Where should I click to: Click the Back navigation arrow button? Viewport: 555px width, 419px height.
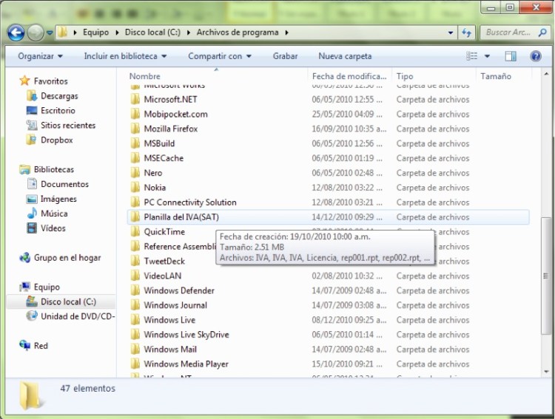click(16, 33)
